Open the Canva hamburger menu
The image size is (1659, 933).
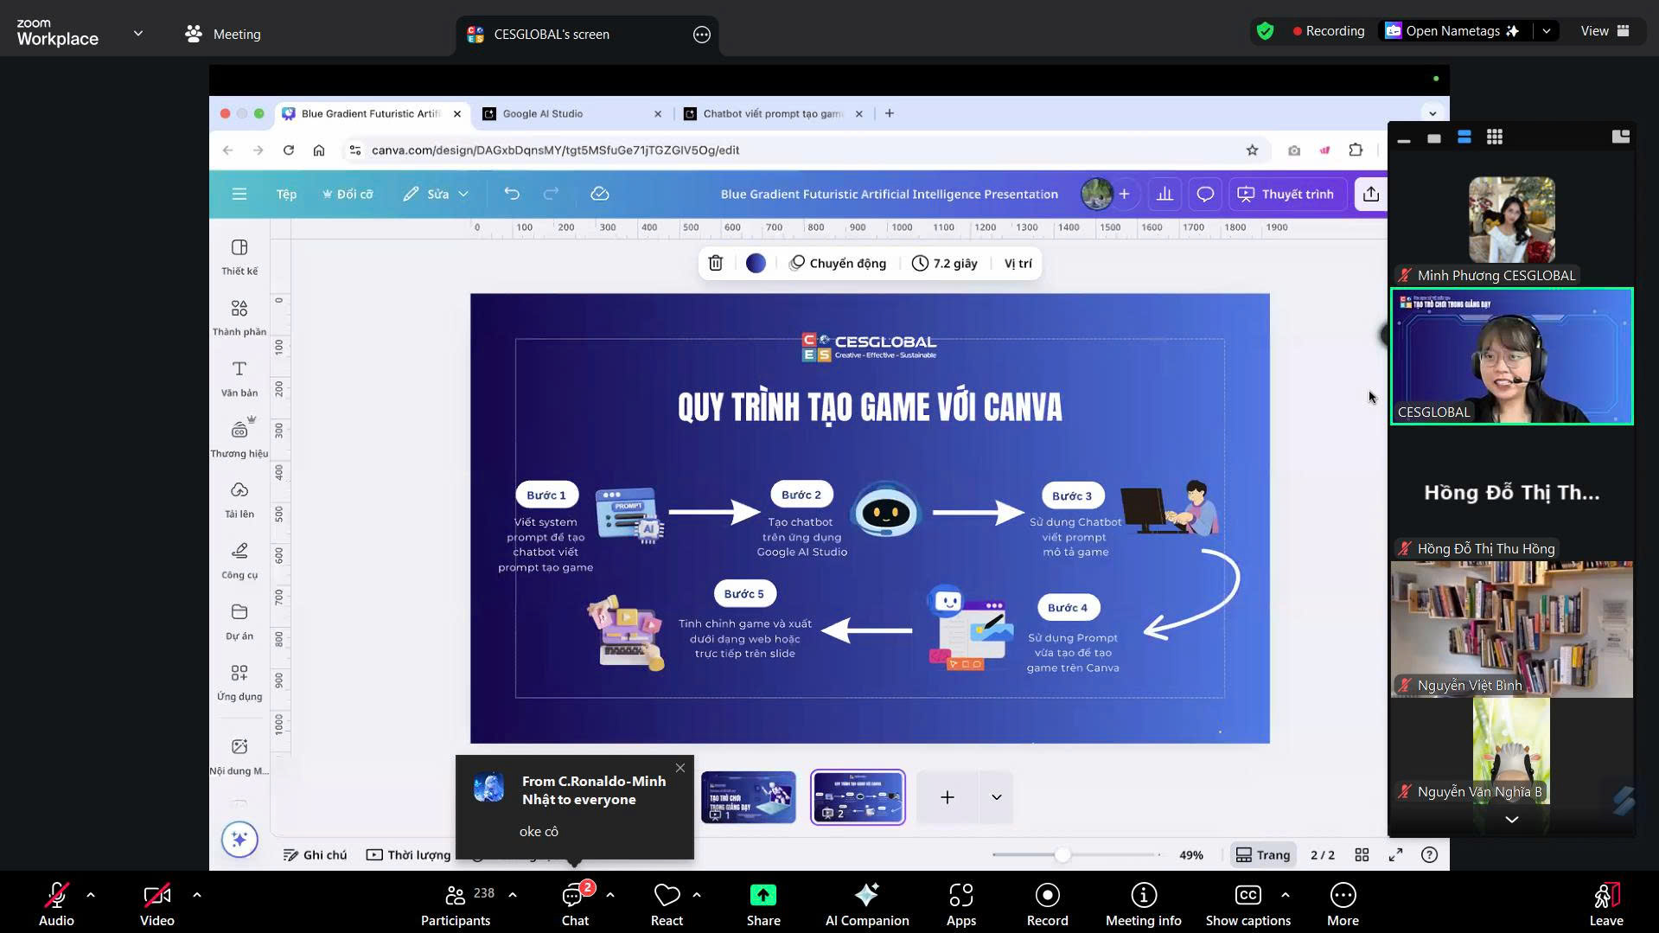[239, 194]
